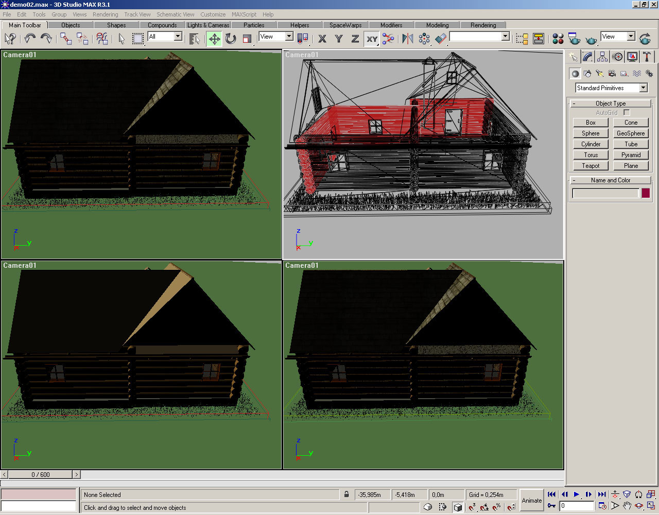Viewport: 659px width, 515px height.
Task: Click the Teapot primitive button
Action: [x=591, y=166]
